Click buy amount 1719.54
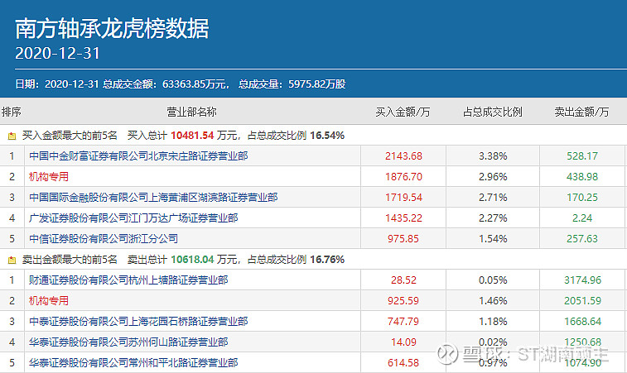Screen dimensions: 627x373 tap(403, 198)
